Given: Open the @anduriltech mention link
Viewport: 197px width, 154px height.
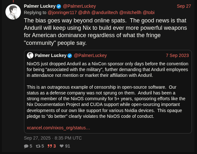Looking at the screenshot, I should (105, 13).
